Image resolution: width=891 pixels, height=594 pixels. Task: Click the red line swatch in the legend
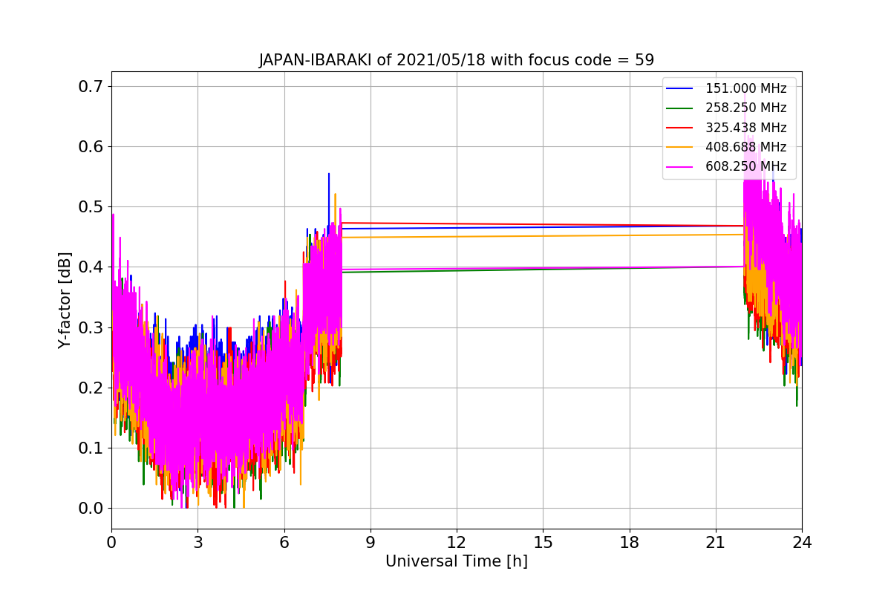point(681,128)
